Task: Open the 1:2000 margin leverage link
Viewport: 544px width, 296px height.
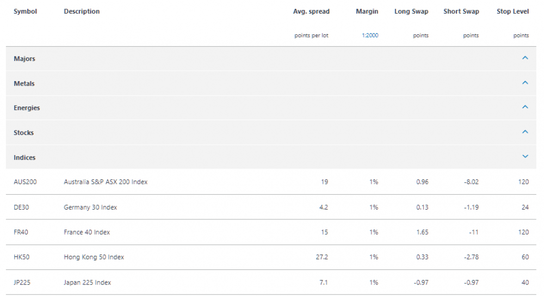Action: (x=370, y=35)
